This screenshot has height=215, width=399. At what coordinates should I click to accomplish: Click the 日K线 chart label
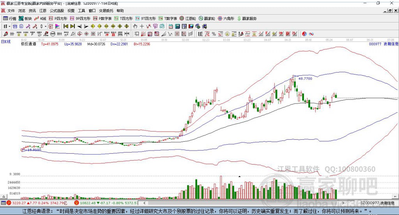(x=5, y=42)
